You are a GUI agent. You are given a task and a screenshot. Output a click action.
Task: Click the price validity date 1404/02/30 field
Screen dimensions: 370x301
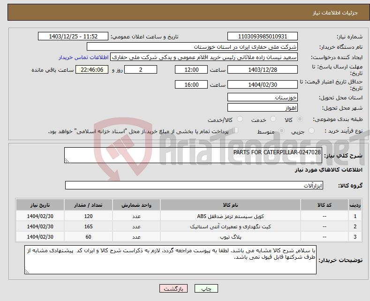click(263, 84)
